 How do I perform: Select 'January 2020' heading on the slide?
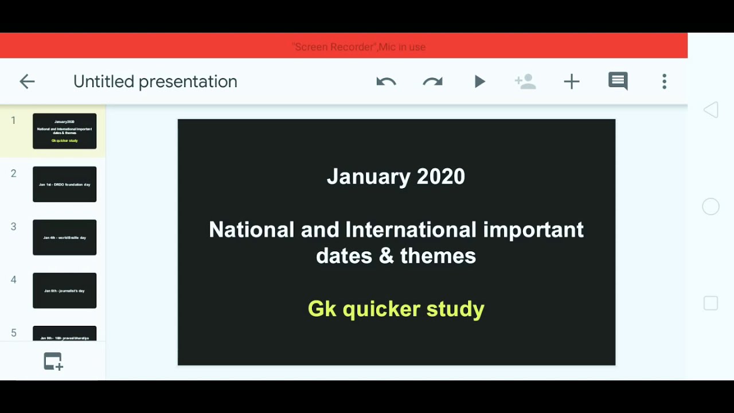(x=396, y=176)
